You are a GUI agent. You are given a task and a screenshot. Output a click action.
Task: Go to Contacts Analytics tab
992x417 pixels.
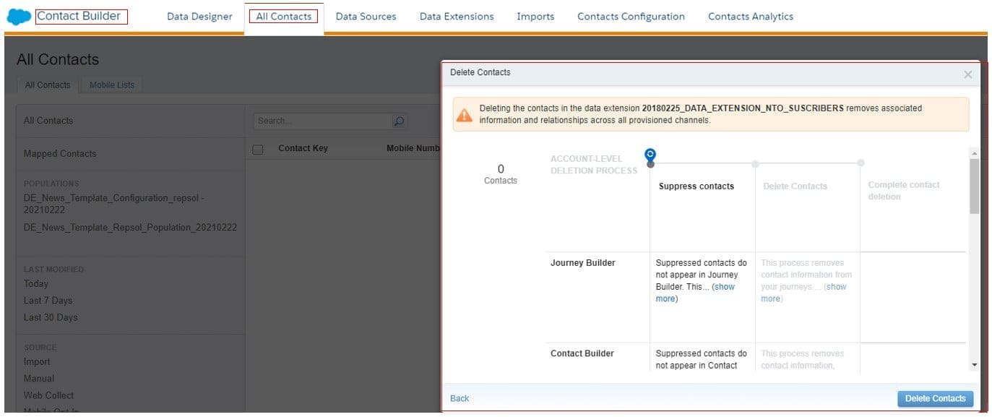tap(750, 17)
